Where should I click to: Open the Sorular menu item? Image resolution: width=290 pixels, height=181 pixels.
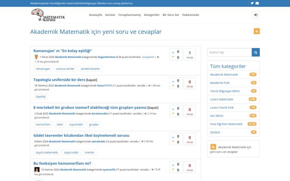pyautogui.click(x=110, y=15)
